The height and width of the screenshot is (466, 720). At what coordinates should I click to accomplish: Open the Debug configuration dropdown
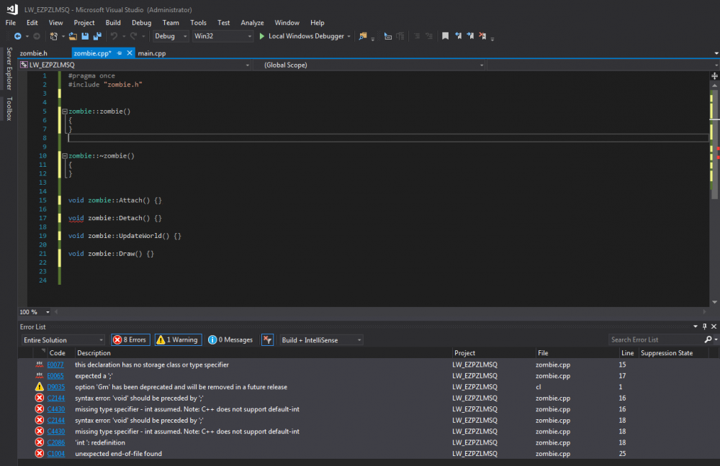coord(171,36)
